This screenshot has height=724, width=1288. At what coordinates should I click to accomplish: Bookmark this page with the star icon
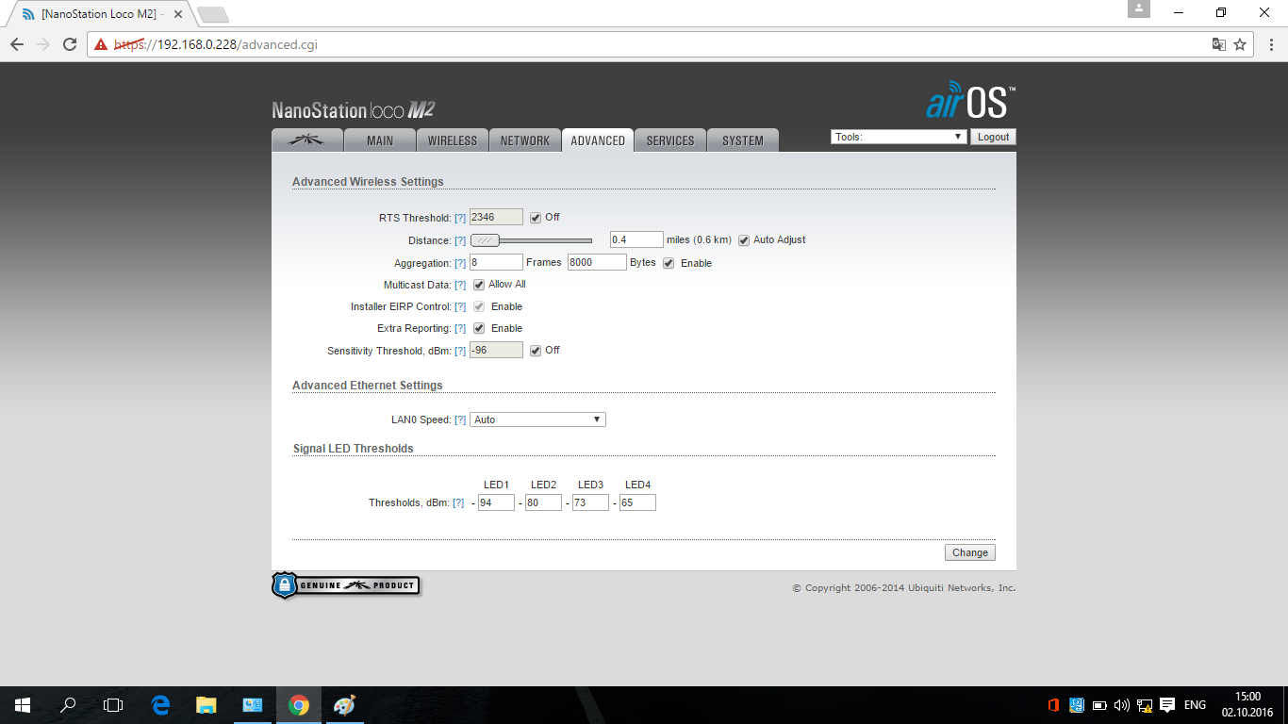pyautogui.click(x=1241, y=44)
